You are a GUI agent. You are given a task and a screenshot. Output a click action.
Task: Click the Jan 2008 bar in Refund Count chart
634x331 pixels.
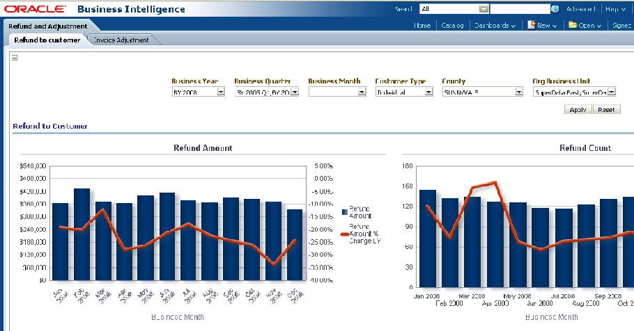[x=428, y=238]
